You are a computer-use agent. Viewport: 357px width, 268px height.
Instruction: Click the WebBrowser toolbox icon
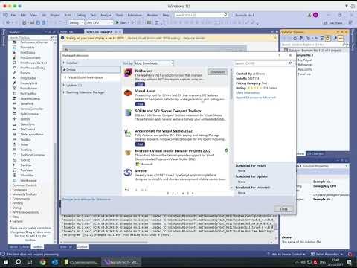15,180
